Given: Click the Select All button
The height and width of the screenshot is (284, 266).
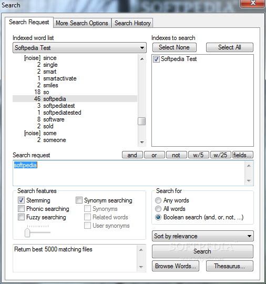Looking at the screenshot, I should pos(230,47).
